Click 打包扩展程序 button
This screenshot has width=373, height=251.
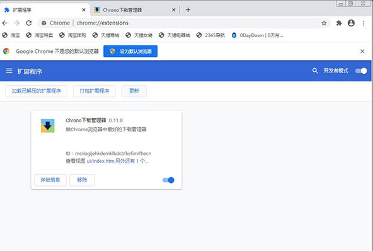pyautogui.click(x=95, y=91)
